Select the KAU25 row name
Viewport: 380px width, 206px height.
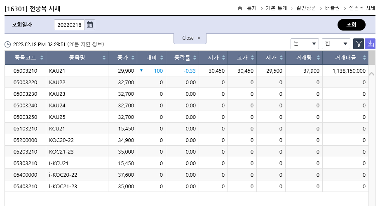[x=57, y=117]
